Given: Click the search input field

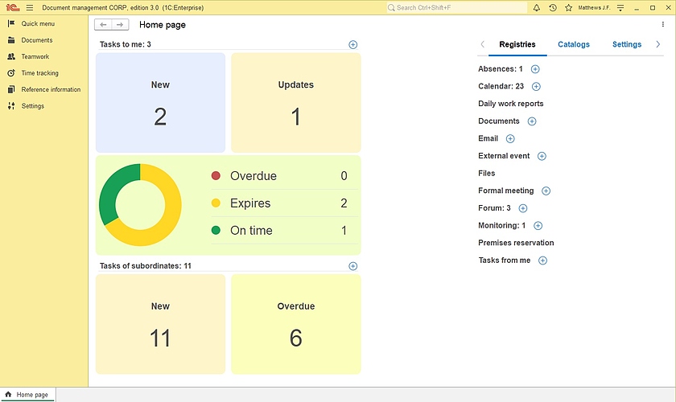Looking at the screenshot, I should [459, 7].
